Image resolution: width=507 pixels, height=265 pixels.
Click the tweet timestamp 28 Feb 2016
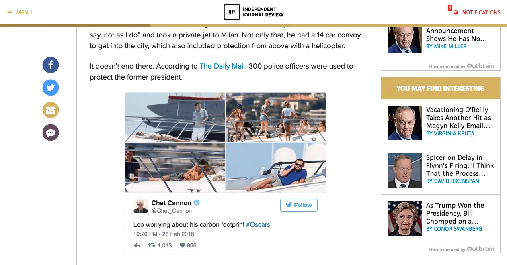164,234
